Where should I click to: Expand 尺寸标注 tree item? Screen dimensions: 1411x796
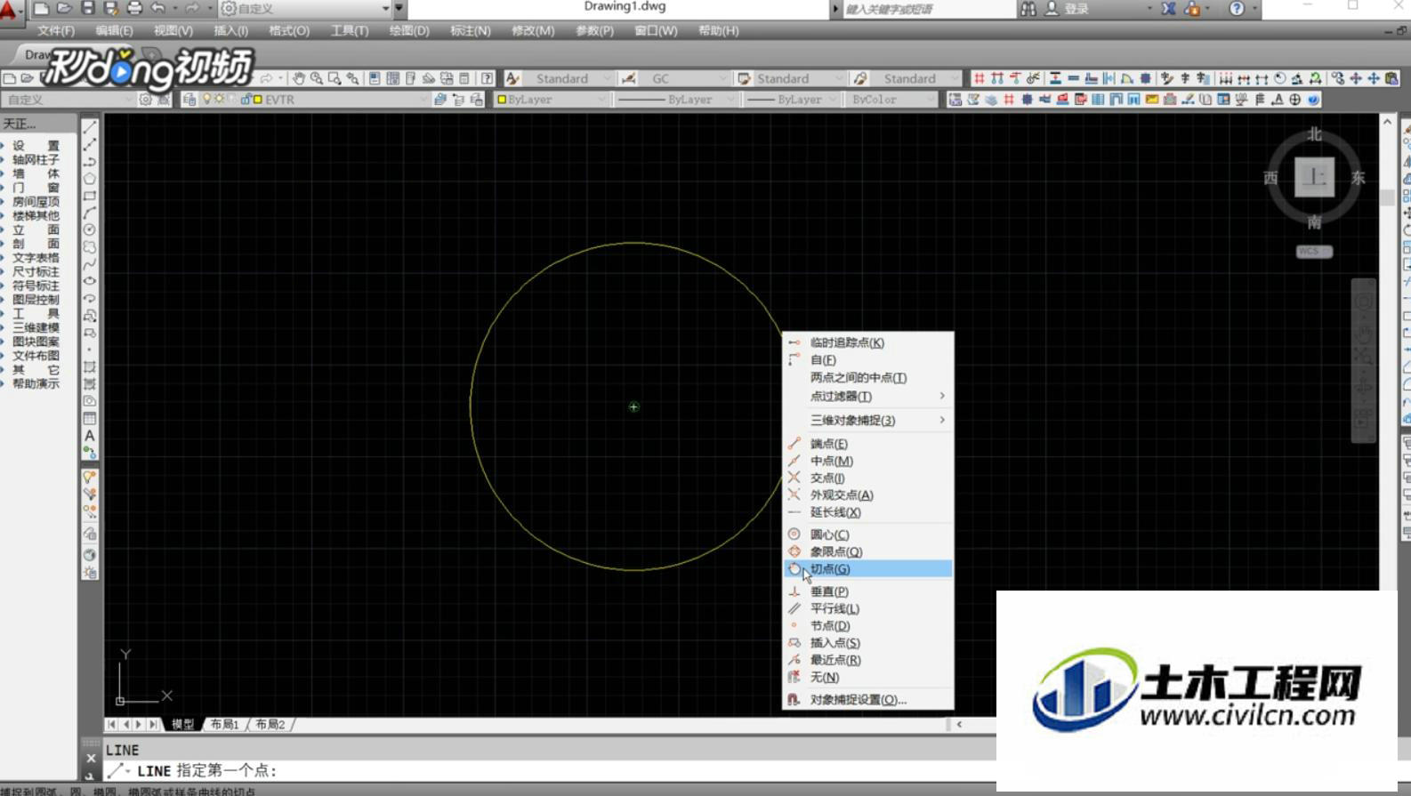coord(36,272)
